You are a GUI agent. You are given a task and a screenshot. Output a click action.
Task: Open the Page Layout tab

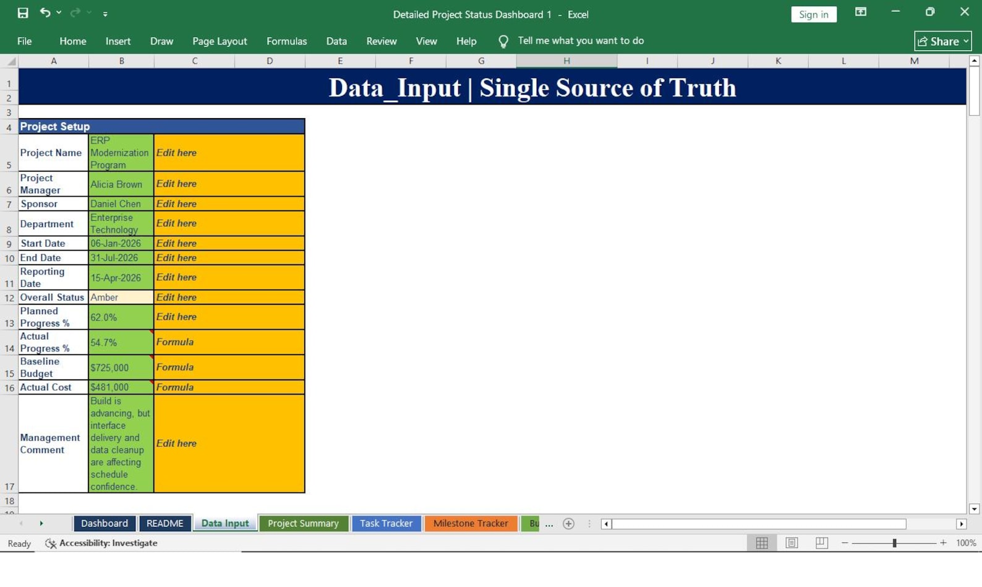[x=220, y=41]
